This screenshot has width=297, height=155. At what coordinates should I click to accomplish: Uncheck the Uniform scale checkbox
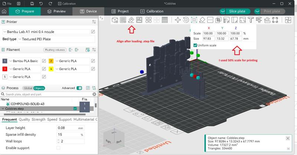[x=195, y=45]
